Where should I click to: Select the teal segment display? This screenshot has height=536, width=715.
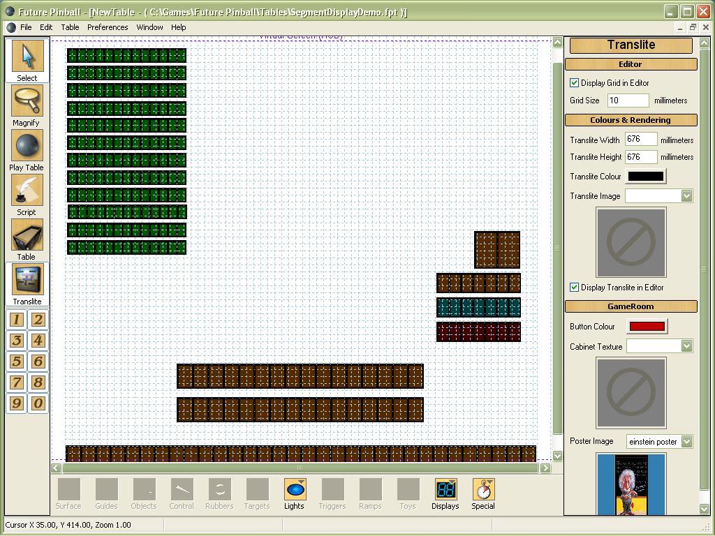coord(478,307)
